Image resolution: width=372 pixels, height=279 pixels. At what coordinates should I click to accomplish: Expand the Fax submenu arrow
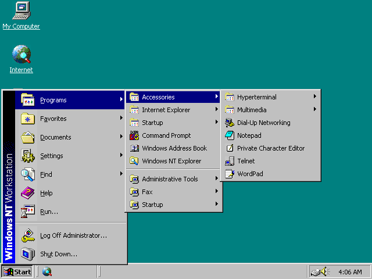[217, 191]
